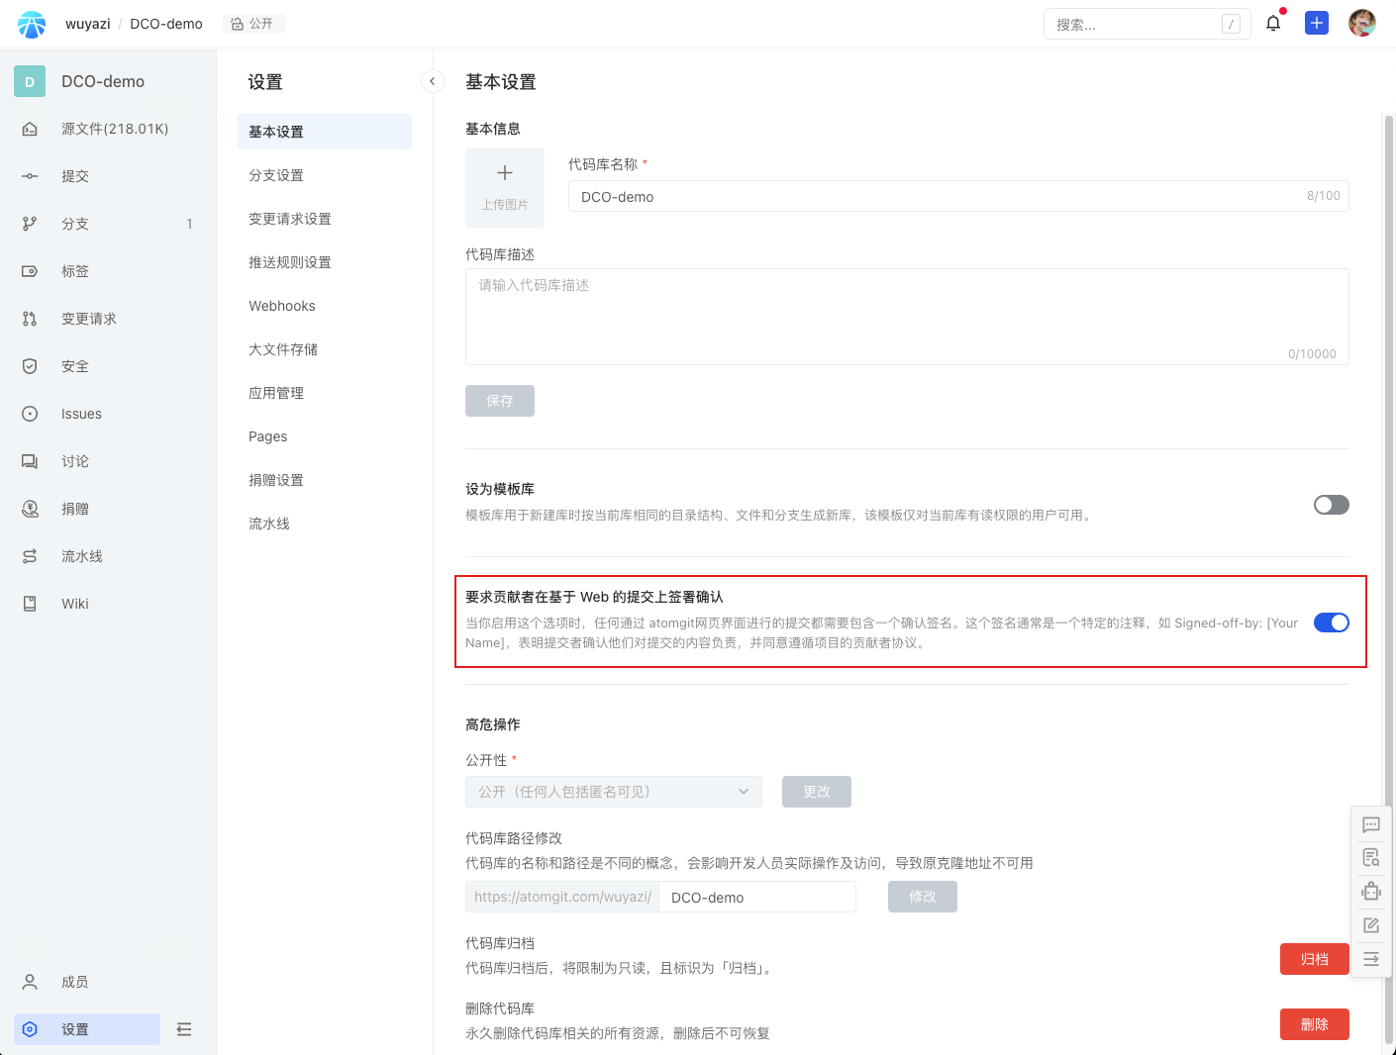The image size is (1396, 1055).
Task: Open 分支设置 in settings menu
Action: [276, 175]
